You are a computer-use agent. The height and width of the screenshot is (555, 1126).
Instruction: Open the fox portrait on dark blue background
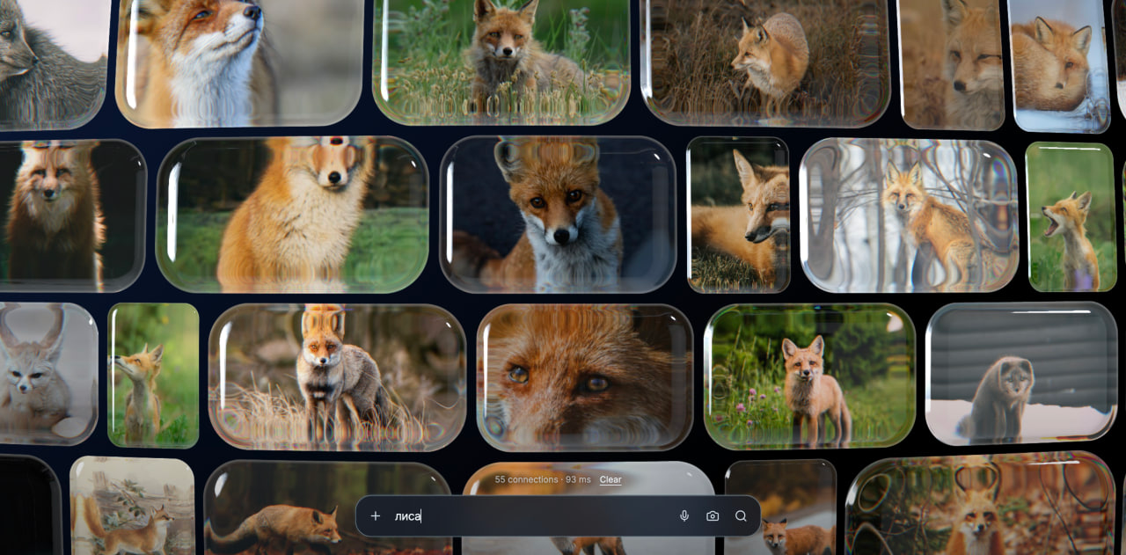click(558, 215)
